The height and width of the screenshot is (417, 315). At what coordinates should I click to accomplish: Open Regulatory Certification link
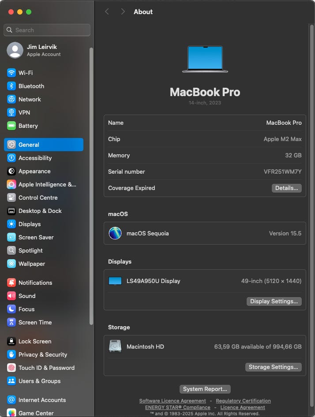pos(243,401)
